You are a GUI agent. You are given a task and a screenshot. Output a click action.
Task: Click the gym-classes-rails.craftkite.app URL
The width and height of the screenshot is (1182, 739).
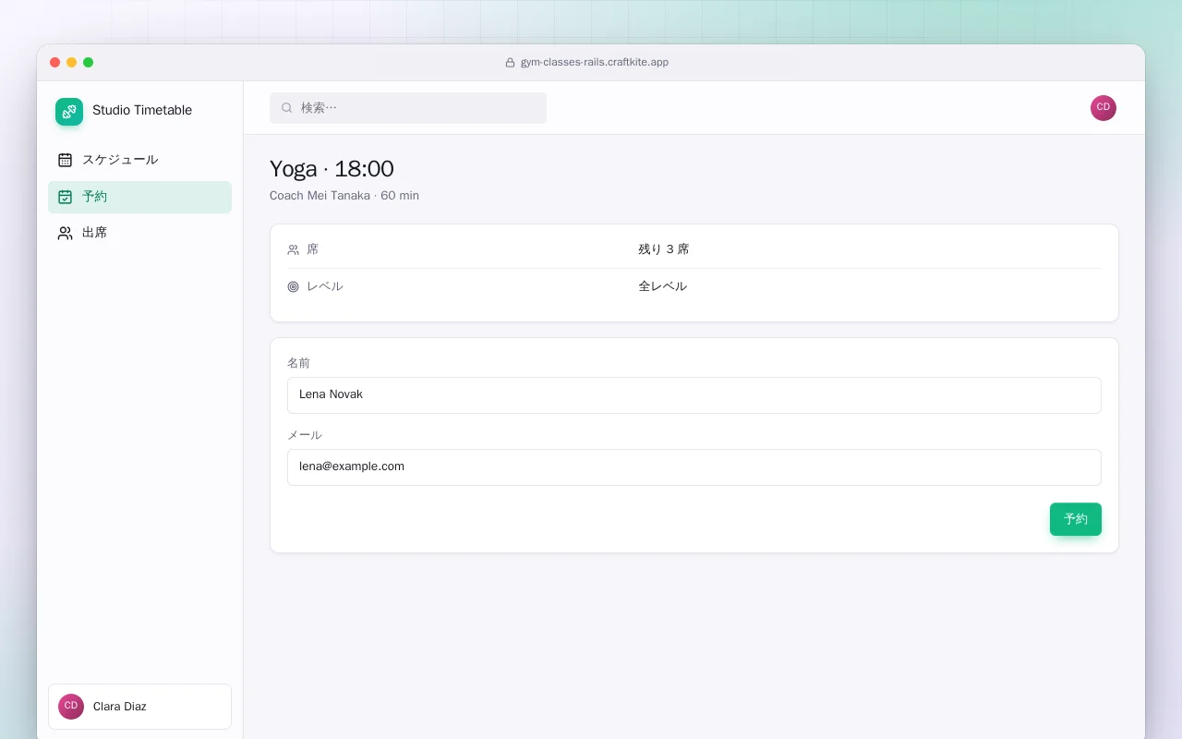595,63
